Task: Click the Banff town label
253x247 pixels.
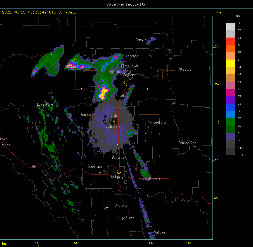Action: click(36, 166)
